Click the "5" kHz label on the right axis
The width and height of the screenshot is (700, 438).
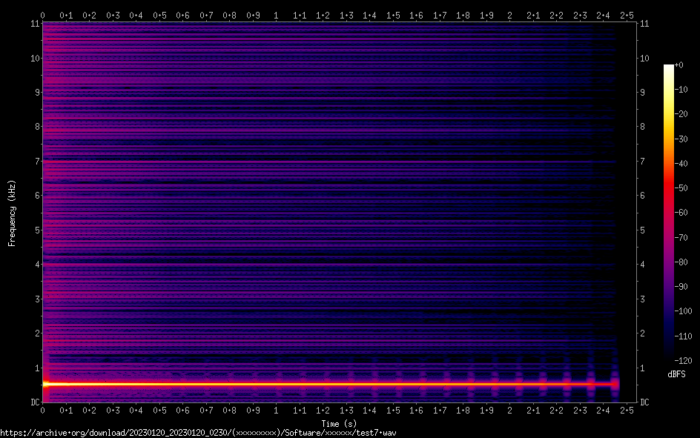643,230
